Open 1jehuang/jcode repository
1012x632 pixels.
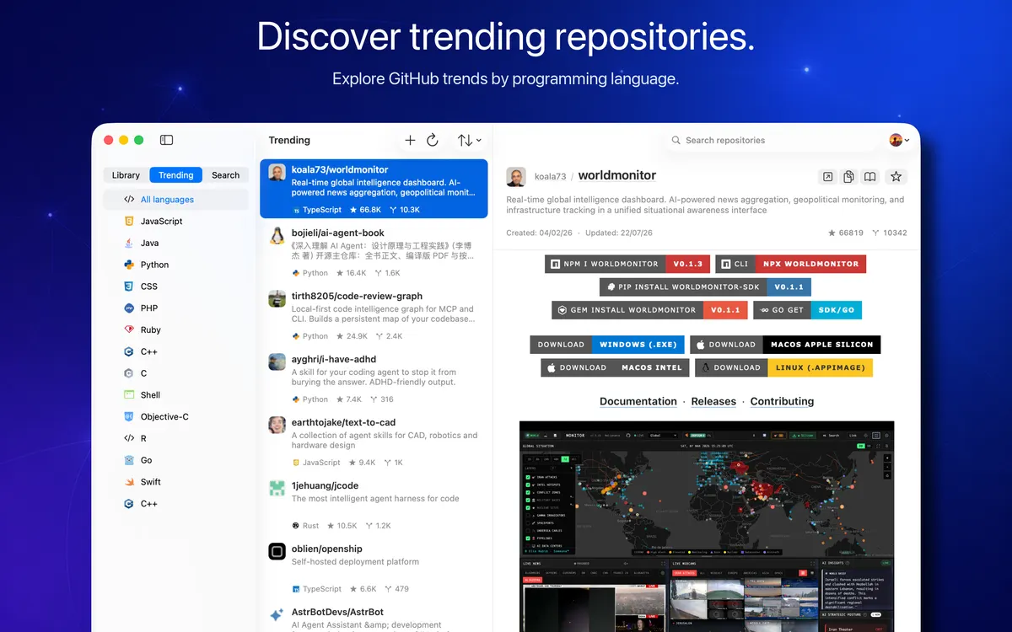tap(374, 505)
